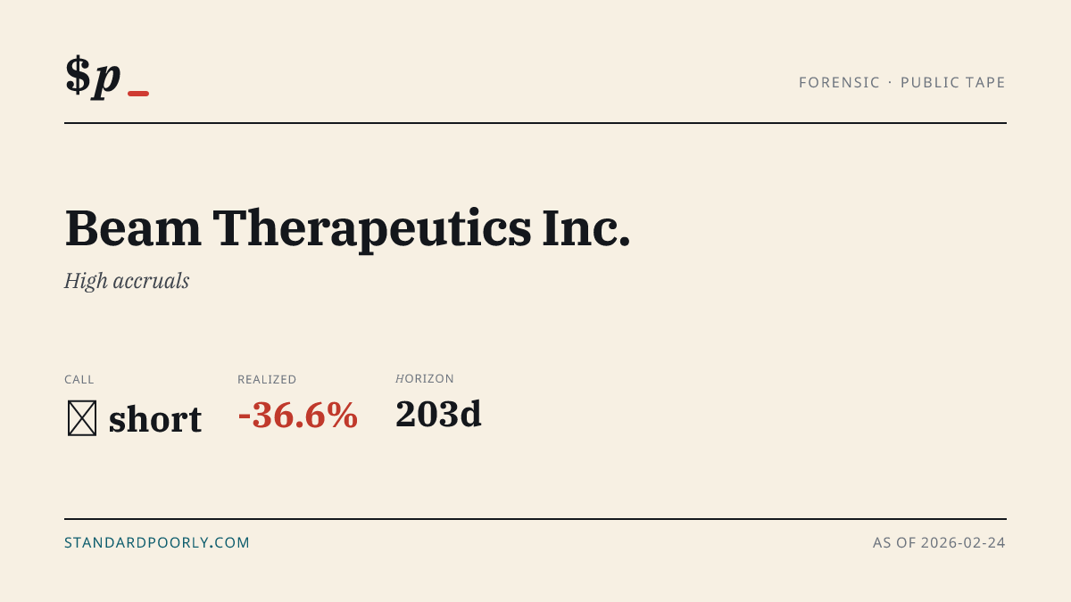Click the REALIZED label
Image resolution: width=1071 pixels, height=602 pixels.
pyautogui.click(x=267, y=380)
